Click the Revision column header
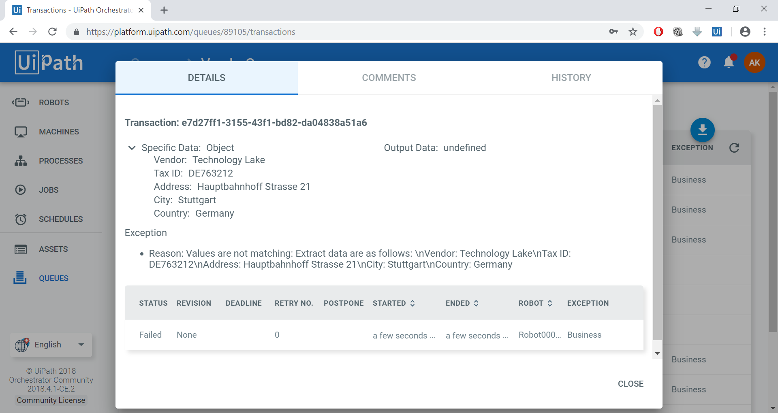The image size is (778, 413). click(194, 303)
